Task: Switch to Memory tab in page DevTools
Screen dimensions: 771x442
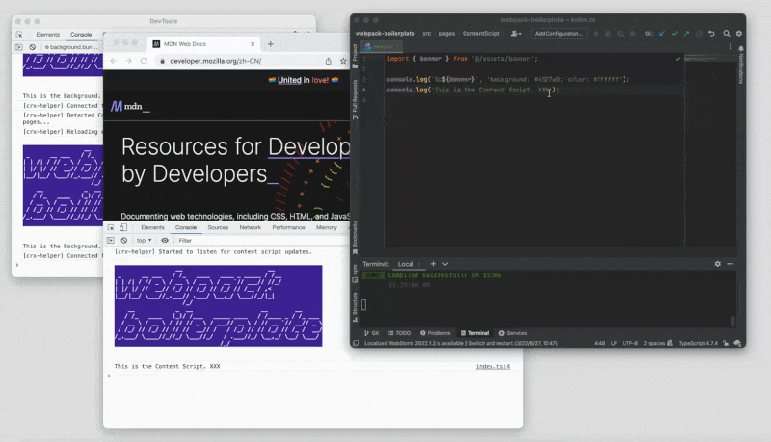Action: pyautogui.click(x=327, y=227)
